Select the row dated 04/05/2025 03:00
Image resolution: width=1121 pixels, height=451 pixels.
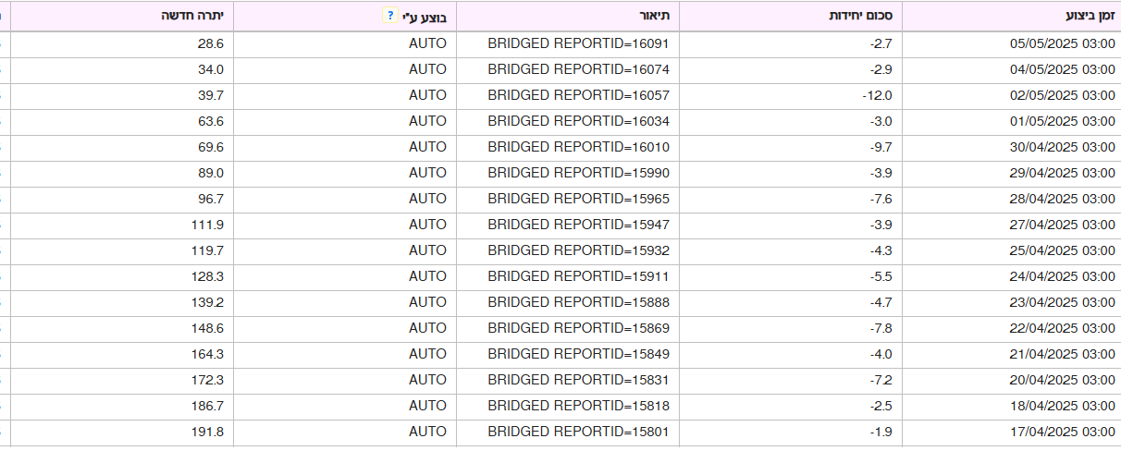pos(560,69)
